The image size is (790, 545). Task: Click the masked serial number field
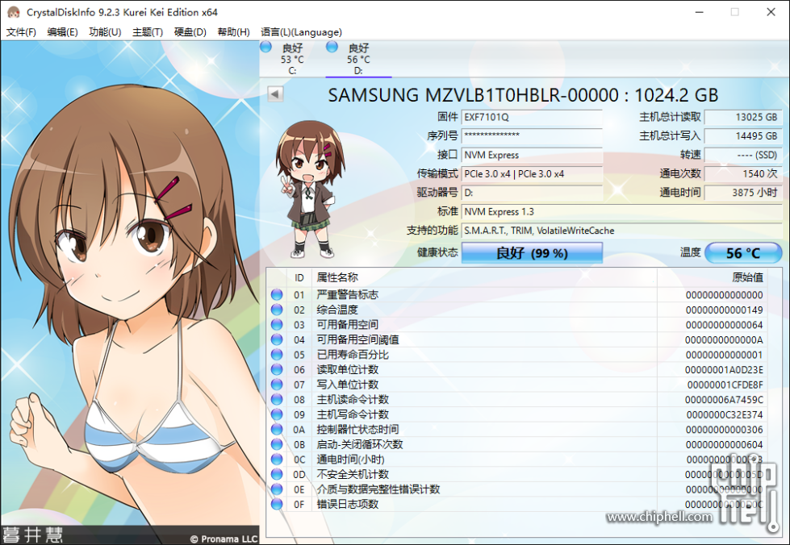[x=532, y=136]
